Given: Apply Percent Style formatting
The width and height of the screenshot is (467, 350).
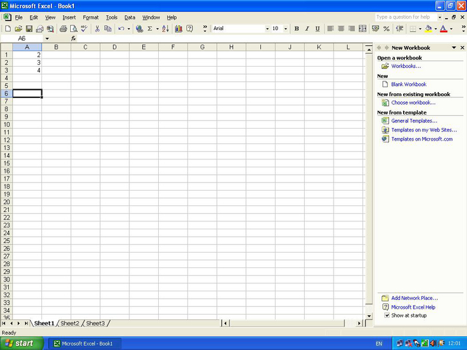Looking at the screenshot, I should [x=386, y=29].
